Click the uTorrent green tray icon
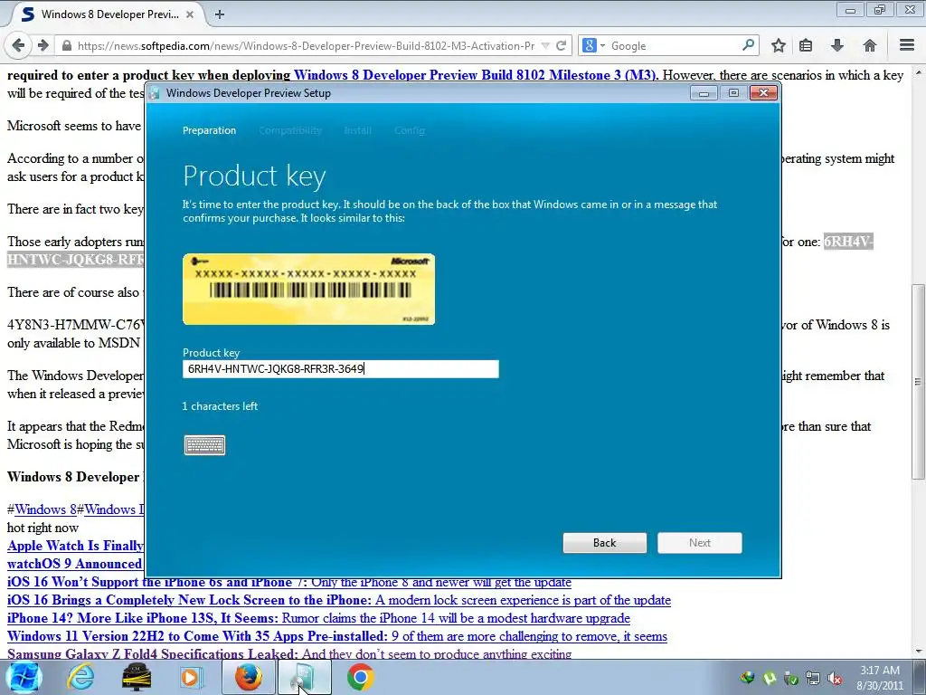926x695 pixels. coord(770,678)
